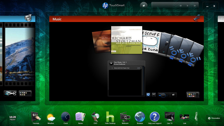Image resolution: width=224 pixels, height=126 pixels.
Task: Toggle the top bar mute button
Action: (x=144, y=6)
